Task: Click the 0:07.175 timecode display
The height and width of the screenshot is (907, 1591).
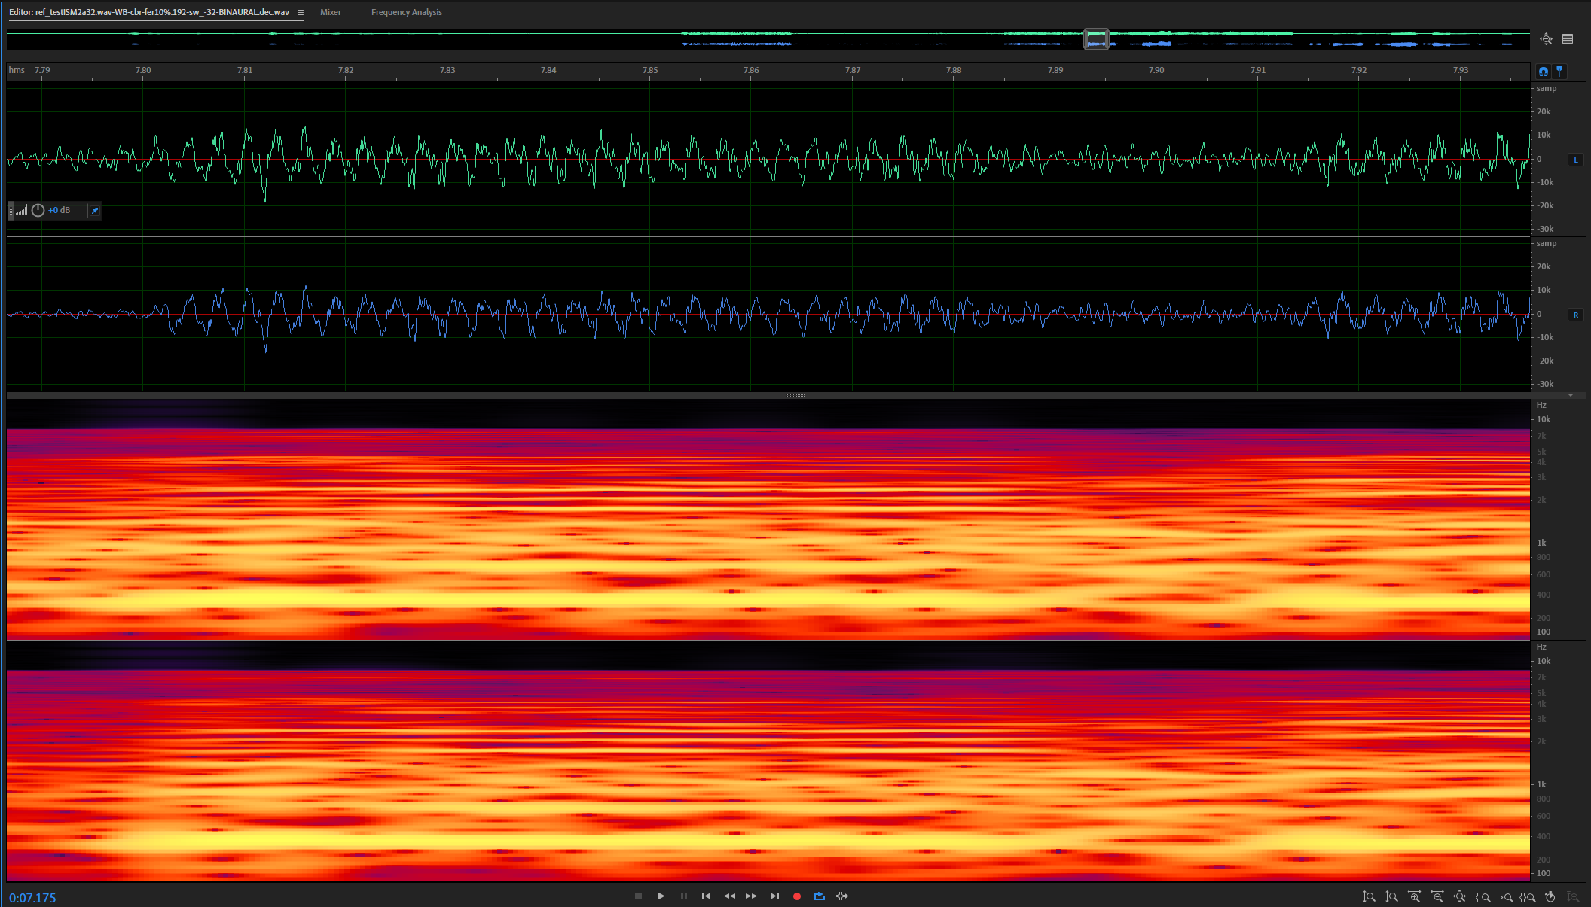Action: 32,897
